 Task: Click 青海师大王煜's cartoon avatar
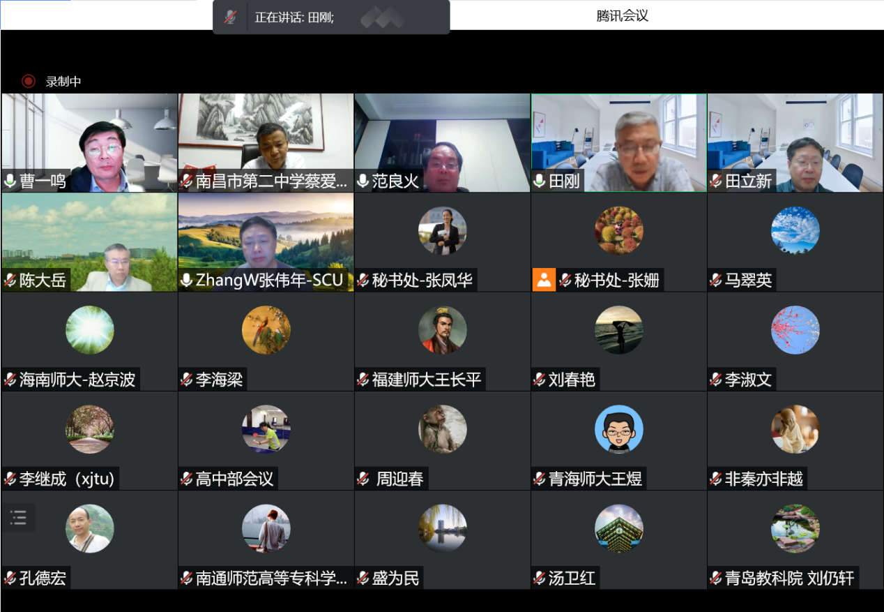click(619, 429)
